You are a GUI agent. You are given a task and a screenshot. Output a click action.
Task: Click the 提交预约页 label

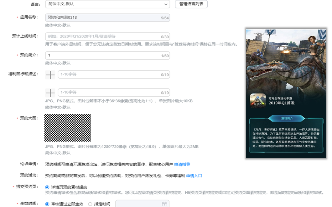(27, 187)
